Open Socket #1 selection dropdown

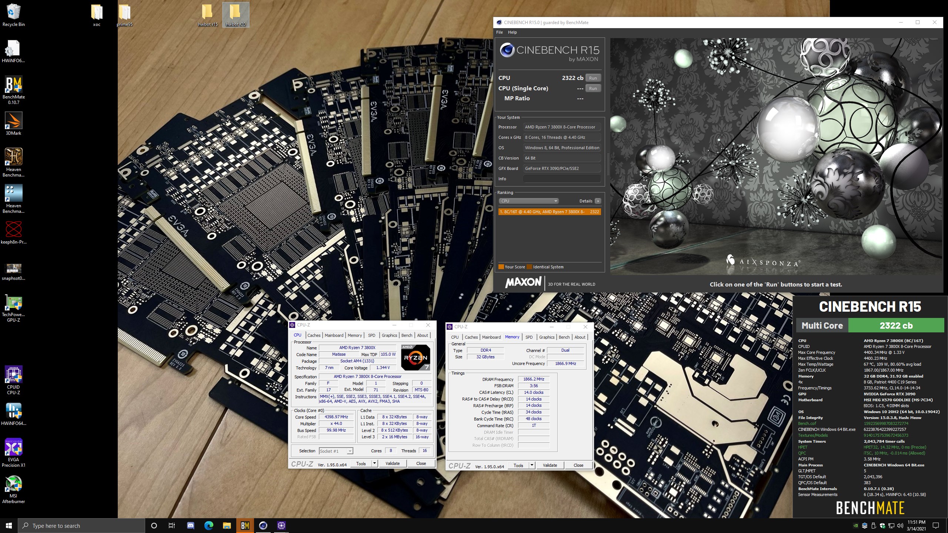pos(336,451)
